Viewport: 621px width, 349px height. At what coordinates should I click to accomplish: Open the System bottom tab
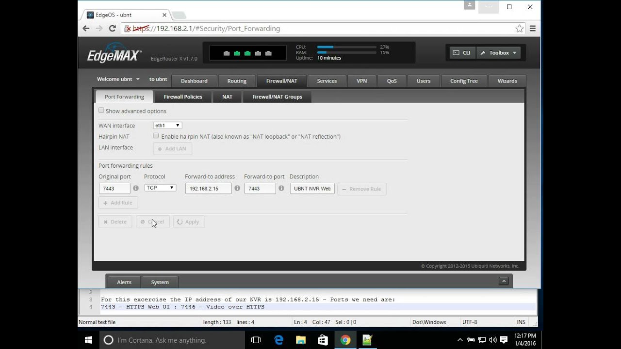[x=160, y=282]
